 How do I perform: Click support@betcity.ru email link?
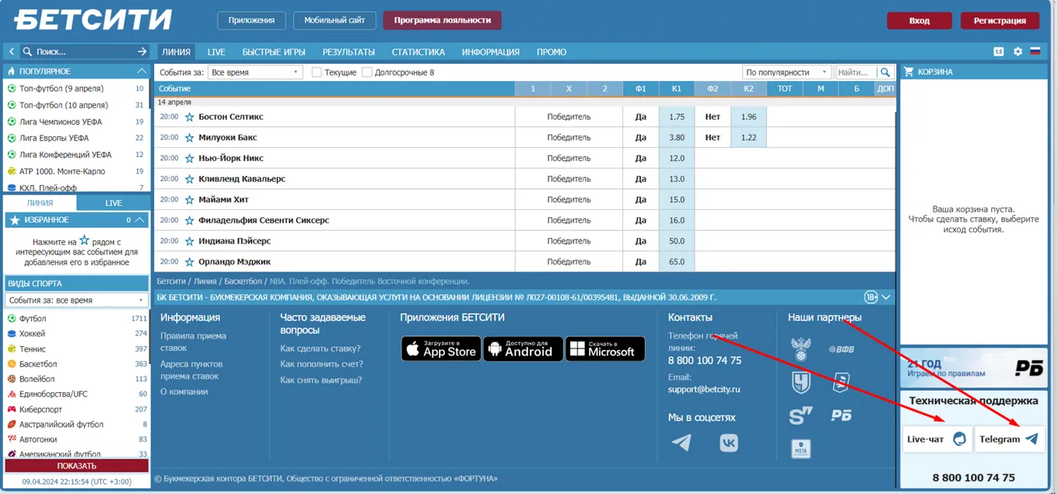(703, 389)
